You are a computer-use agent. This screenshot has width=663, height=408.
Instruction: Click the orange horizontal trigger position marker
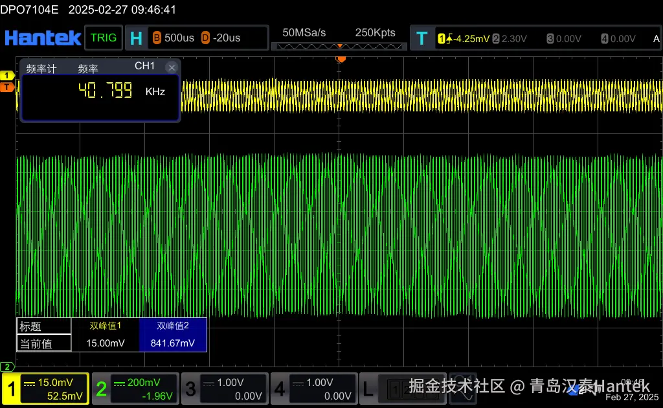tap(341, 59)
